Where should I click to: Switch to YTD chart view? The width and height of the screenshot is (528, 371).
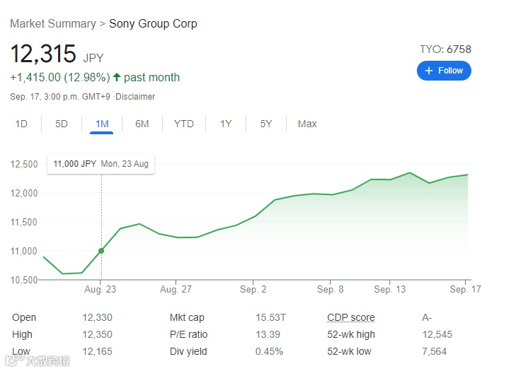click(184, 124)
